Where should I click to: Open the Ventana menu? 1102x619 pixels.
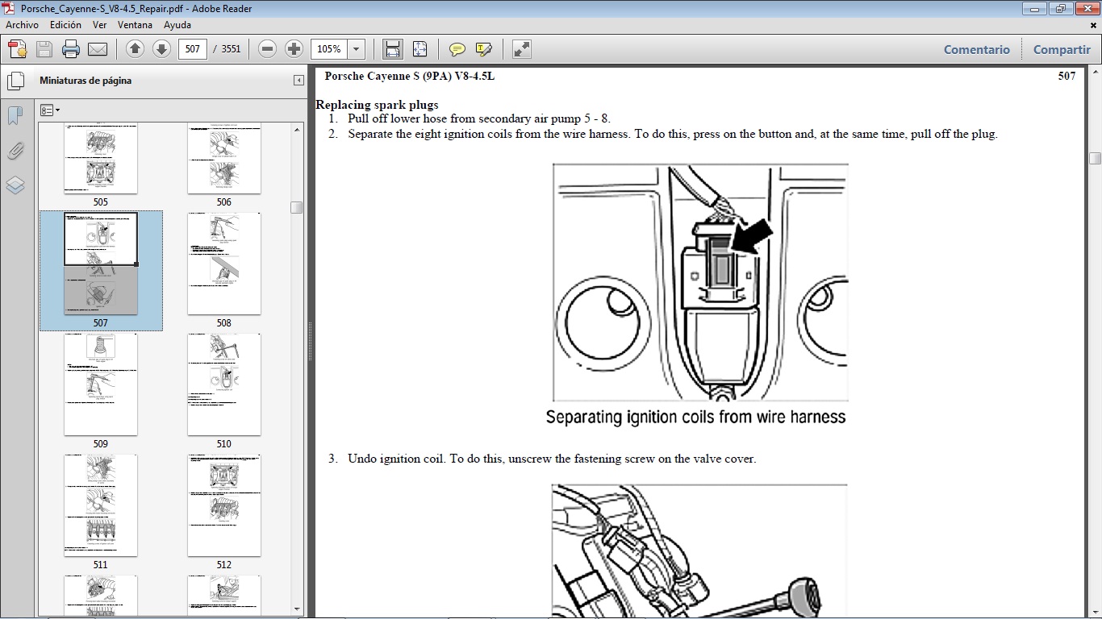click(135, 25)
